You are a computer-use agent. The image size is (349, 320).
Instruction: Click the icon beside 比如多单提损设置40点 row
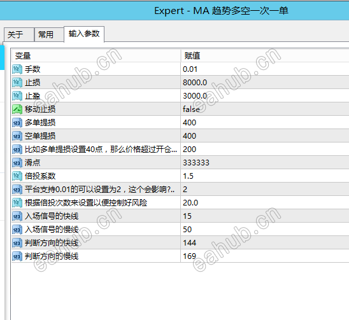click(17, 150)
